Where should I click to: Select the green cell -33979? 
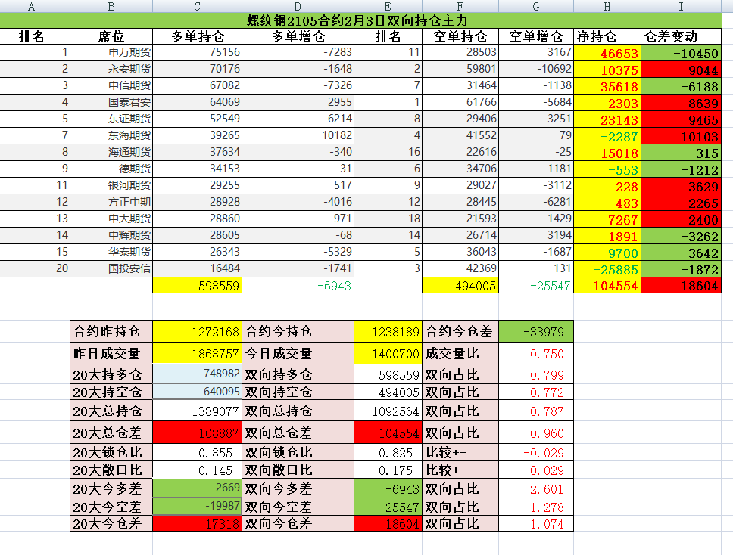click(x=536, y=331)
